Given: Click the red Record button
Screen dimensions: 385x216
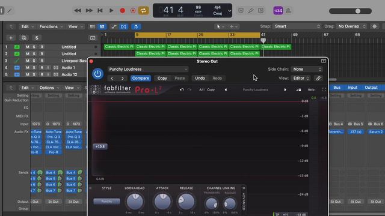Looking at the screenshot, I should pyautogui.click(x=123, y=11).
